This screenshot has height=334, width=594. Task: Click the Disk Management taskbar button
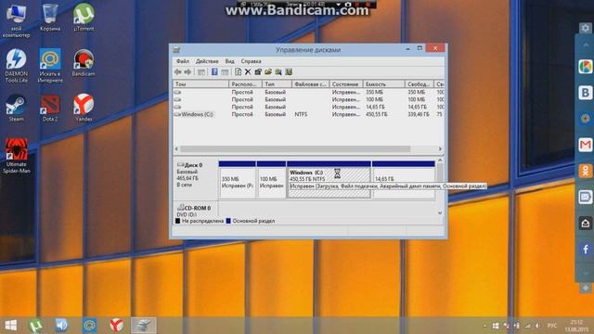144,326
